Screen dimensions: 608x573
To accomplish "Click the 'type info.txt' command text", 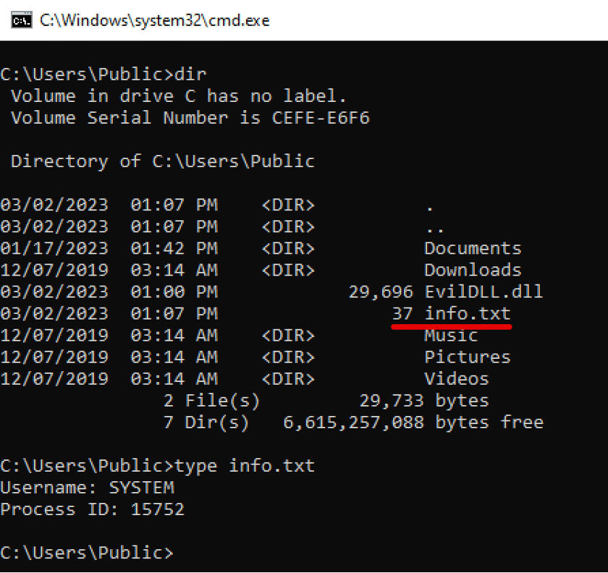I will pos(245,466).
